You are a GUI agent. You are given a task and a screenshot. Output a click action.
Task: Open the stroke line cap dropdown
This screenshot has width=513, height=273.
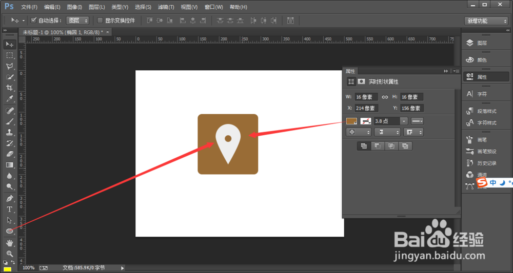387,132
